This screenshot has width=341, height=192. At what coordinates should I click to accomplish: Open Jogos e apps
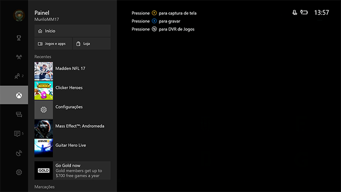click(x=53, y=44)
